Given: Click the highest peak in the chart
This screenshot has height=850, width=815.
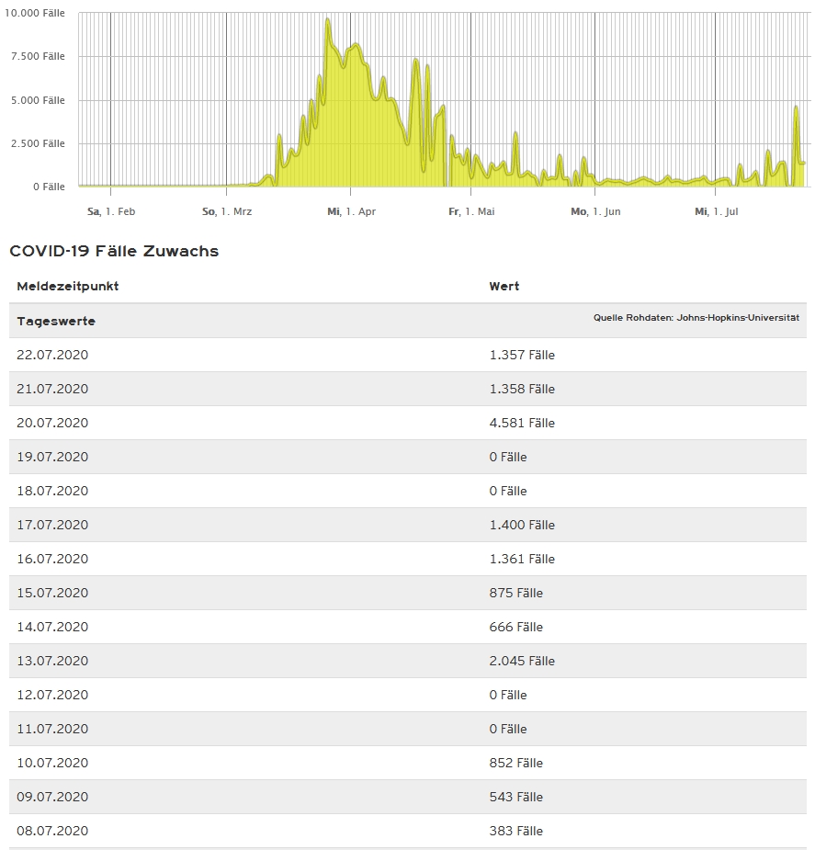Looking at the screenshot, I should (x=327, y=21).
